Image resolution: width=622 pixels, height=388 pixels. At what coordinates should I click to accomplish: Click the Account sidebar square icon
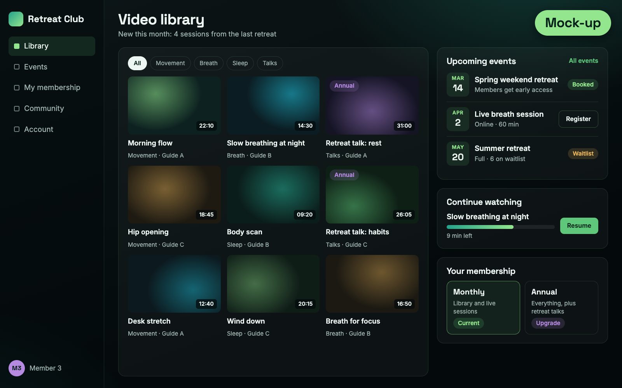[17, 129]
